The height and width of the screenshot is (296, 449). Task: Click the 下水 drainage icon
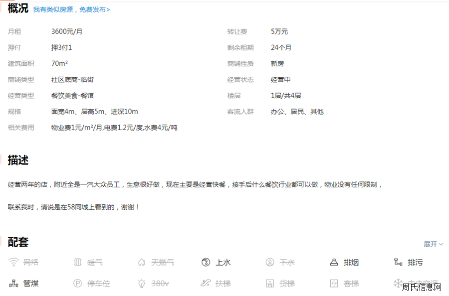click(270, 262)
